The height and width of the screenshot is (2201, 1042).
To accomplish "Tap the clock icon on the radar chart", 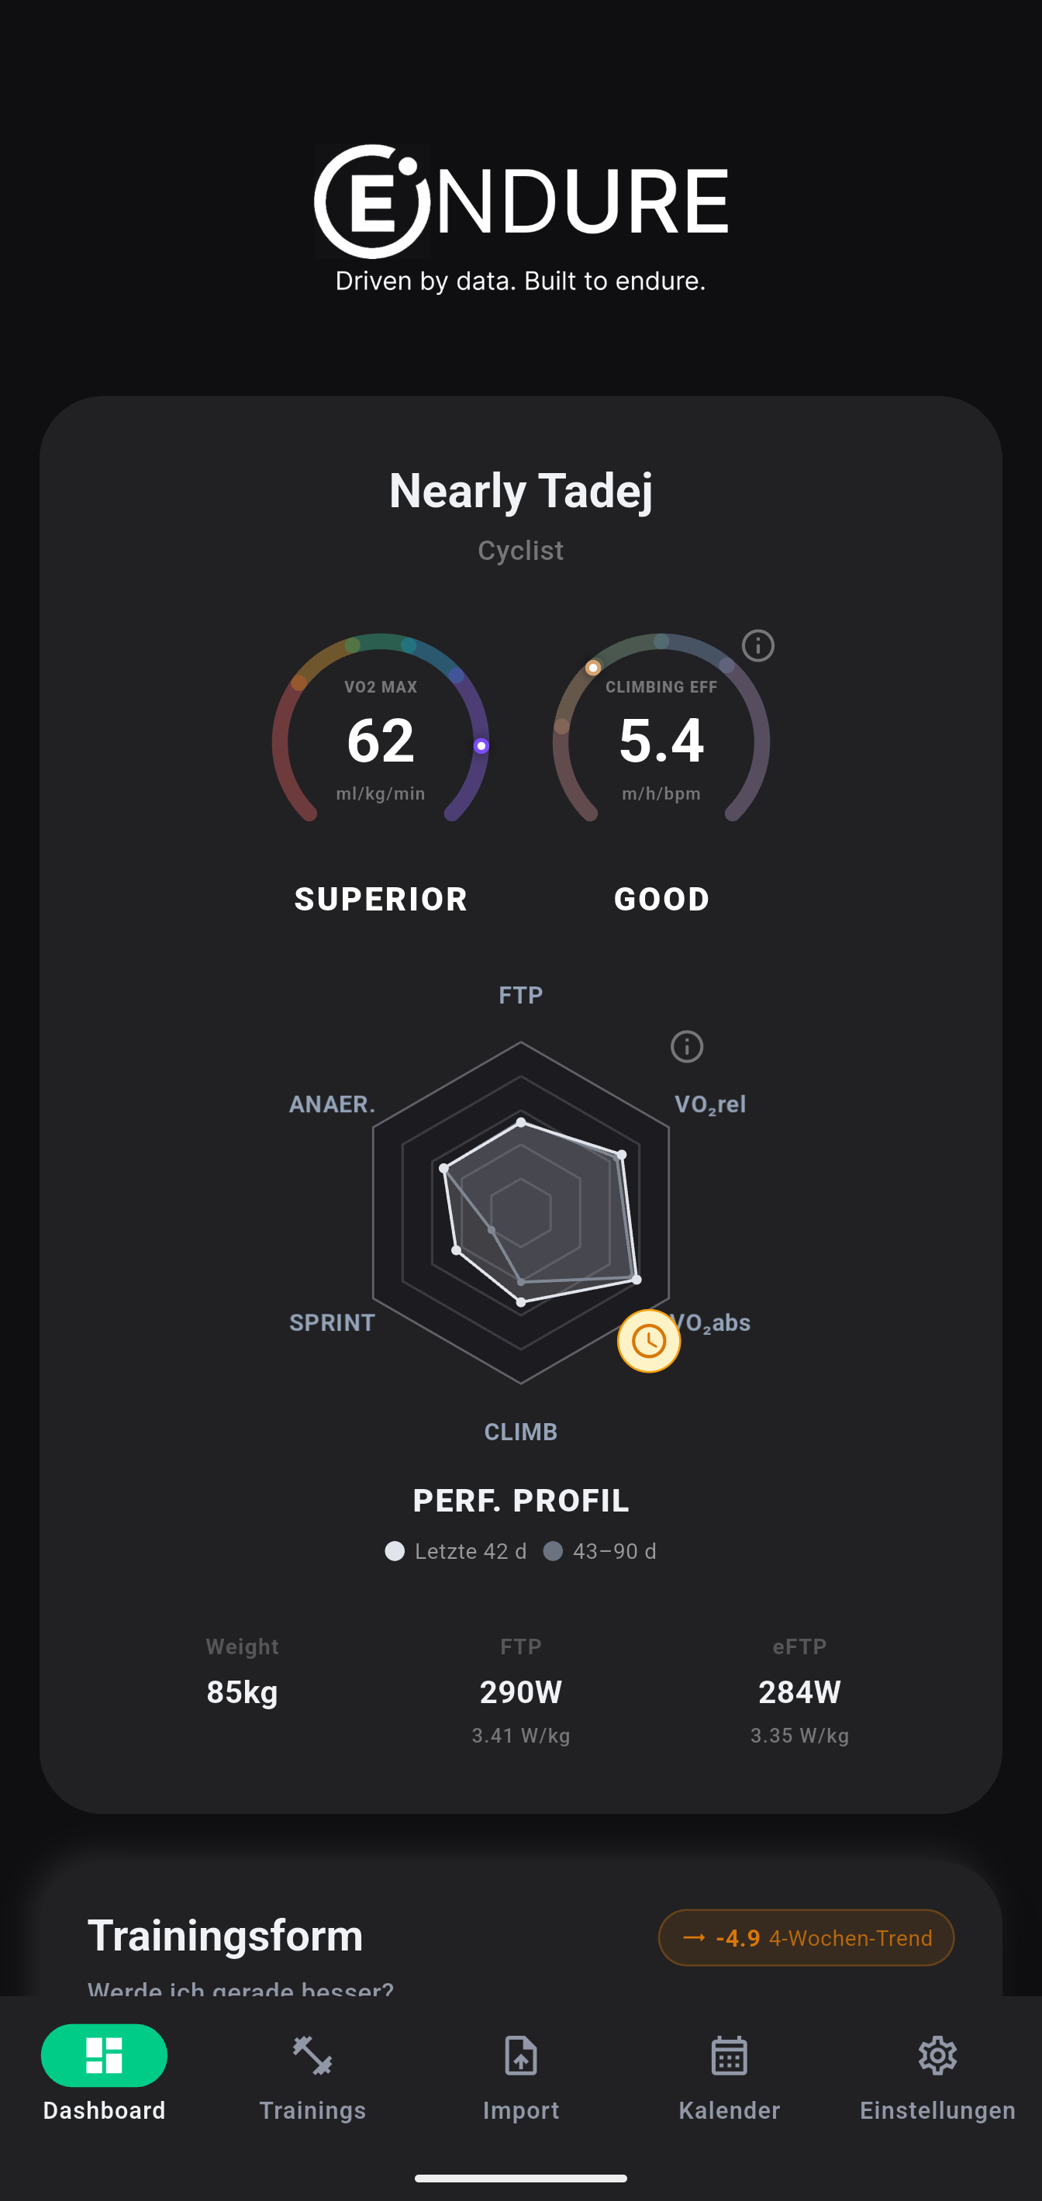I will click(648, 1342).
